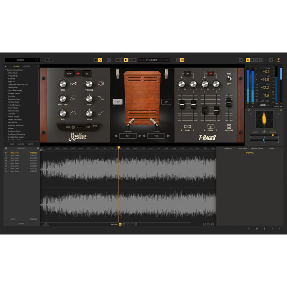Viewport: 287px width, 287px height.
Task: Open the Leslie EQ page
Action: (x=87, y=74)
